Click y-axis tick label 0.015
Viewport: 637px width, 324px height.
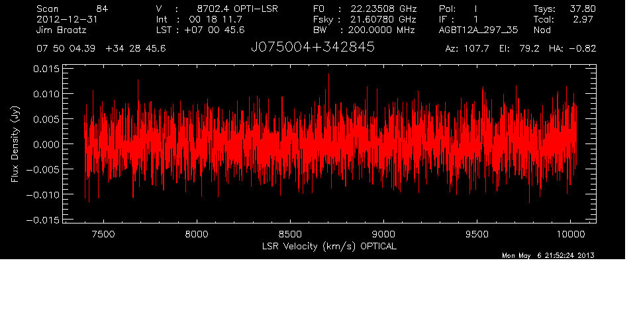pyautogui.click(x=46, y=69)
